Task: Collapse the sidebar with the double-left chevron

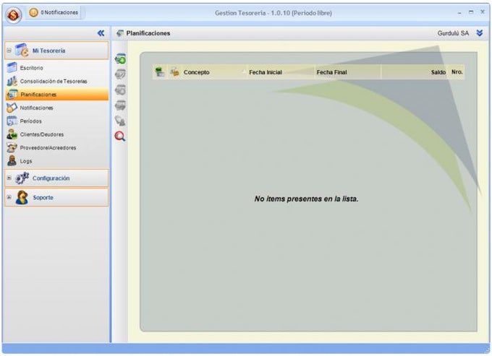Action: (101, 33)
